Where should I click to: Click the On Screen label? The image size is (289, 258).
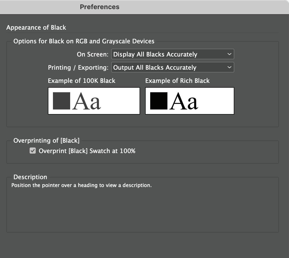[92, 54]
